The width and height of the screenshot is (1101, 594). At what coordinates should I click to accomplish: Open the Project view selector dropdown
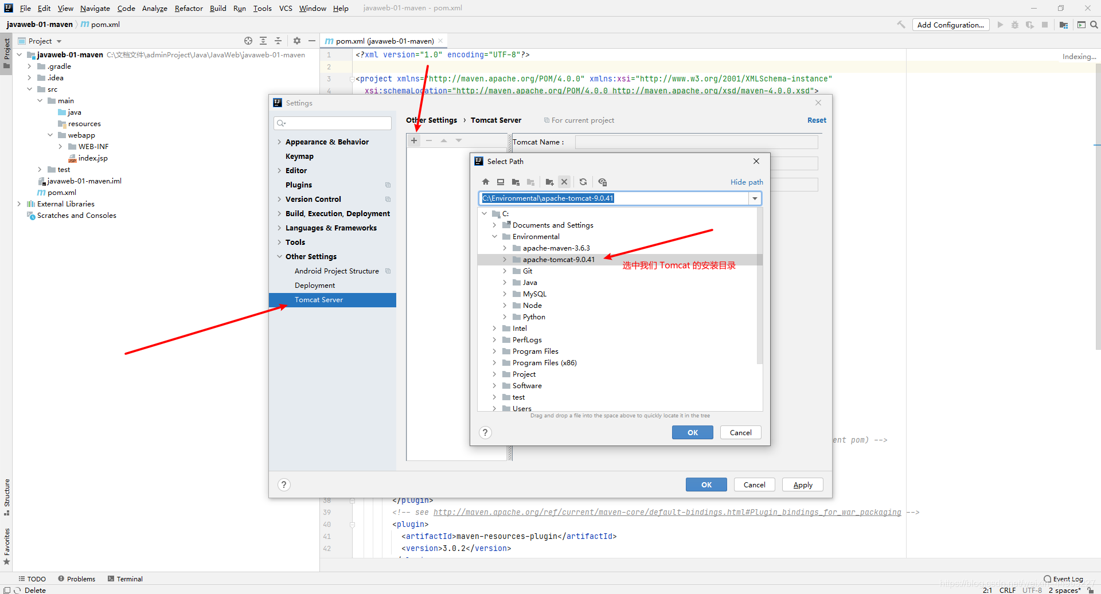pos(59,41)
